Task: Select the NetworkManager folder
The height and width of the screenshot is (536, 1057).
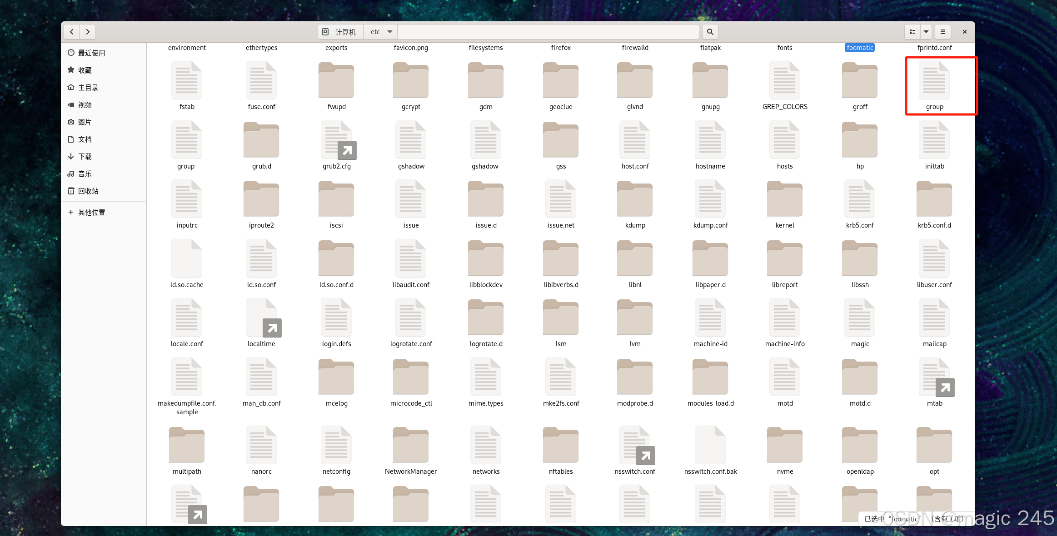Action: click(x=410, y=446)
